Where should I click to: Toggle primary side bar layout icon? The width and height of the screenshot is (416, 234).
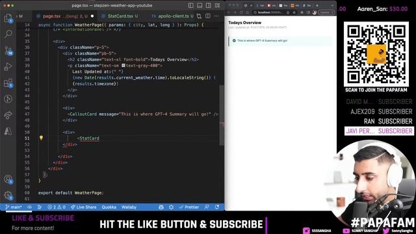[x=190, y=5]
